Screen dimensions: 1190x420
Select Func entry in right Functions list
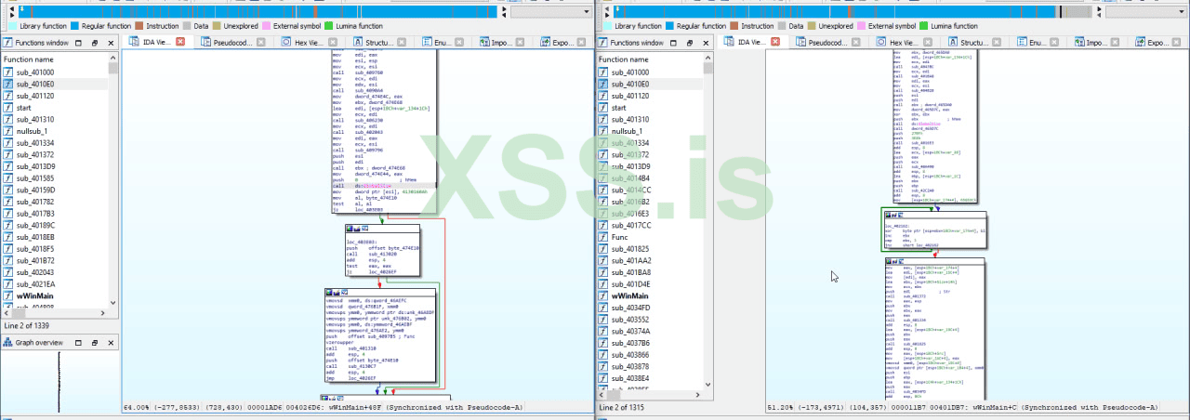(621, 237)
